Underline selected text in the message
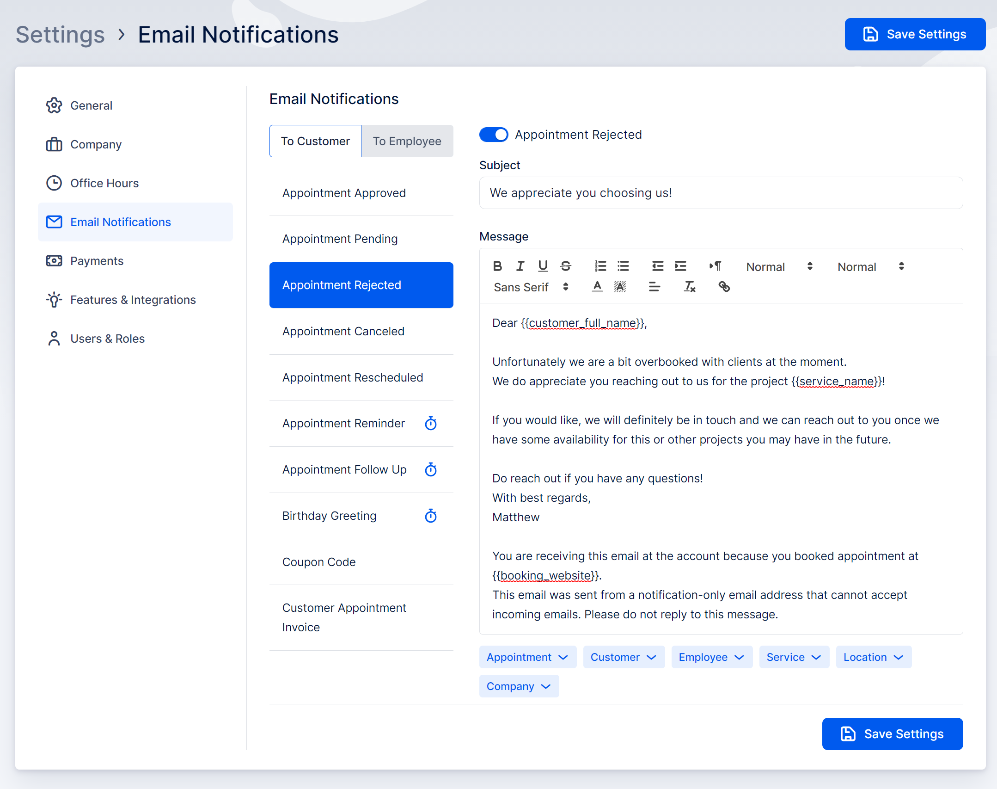The image size is (997, 789). coord(543,266)
